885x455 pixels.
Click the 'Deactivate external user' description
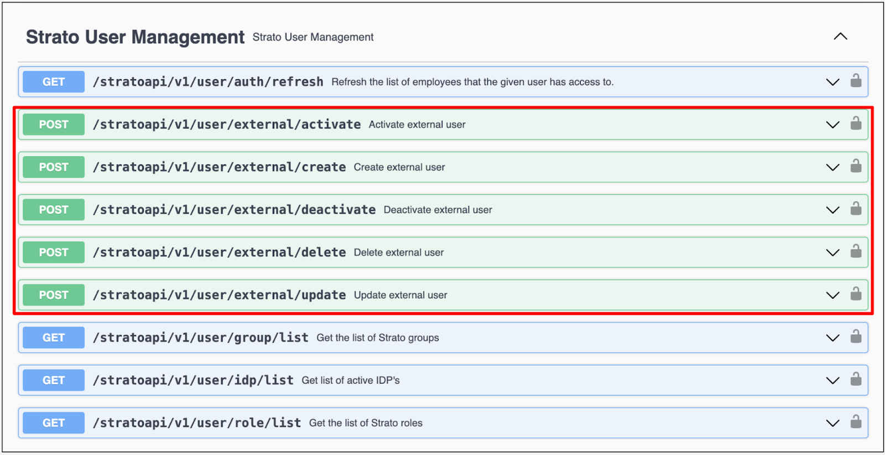tap(438, 210)
